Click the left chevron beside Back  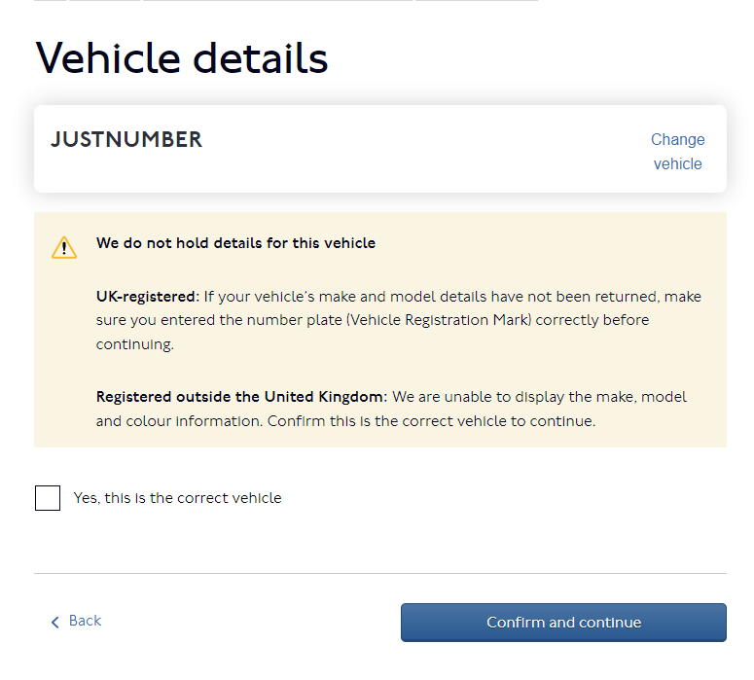(x=55, y=622)
